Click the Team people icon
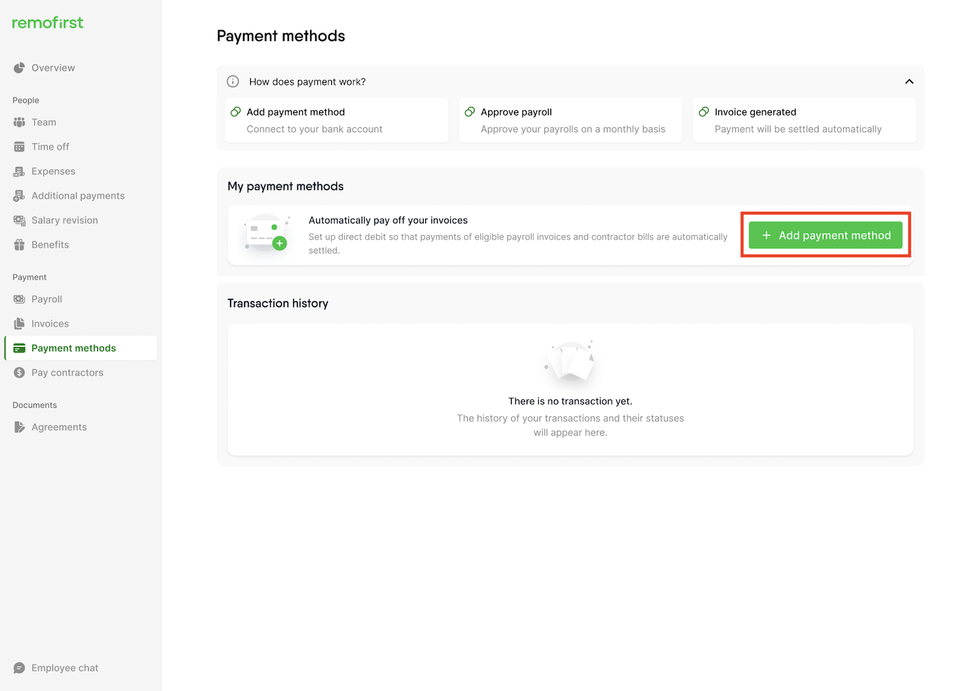The image size is (975, 691). click(19, 122)
